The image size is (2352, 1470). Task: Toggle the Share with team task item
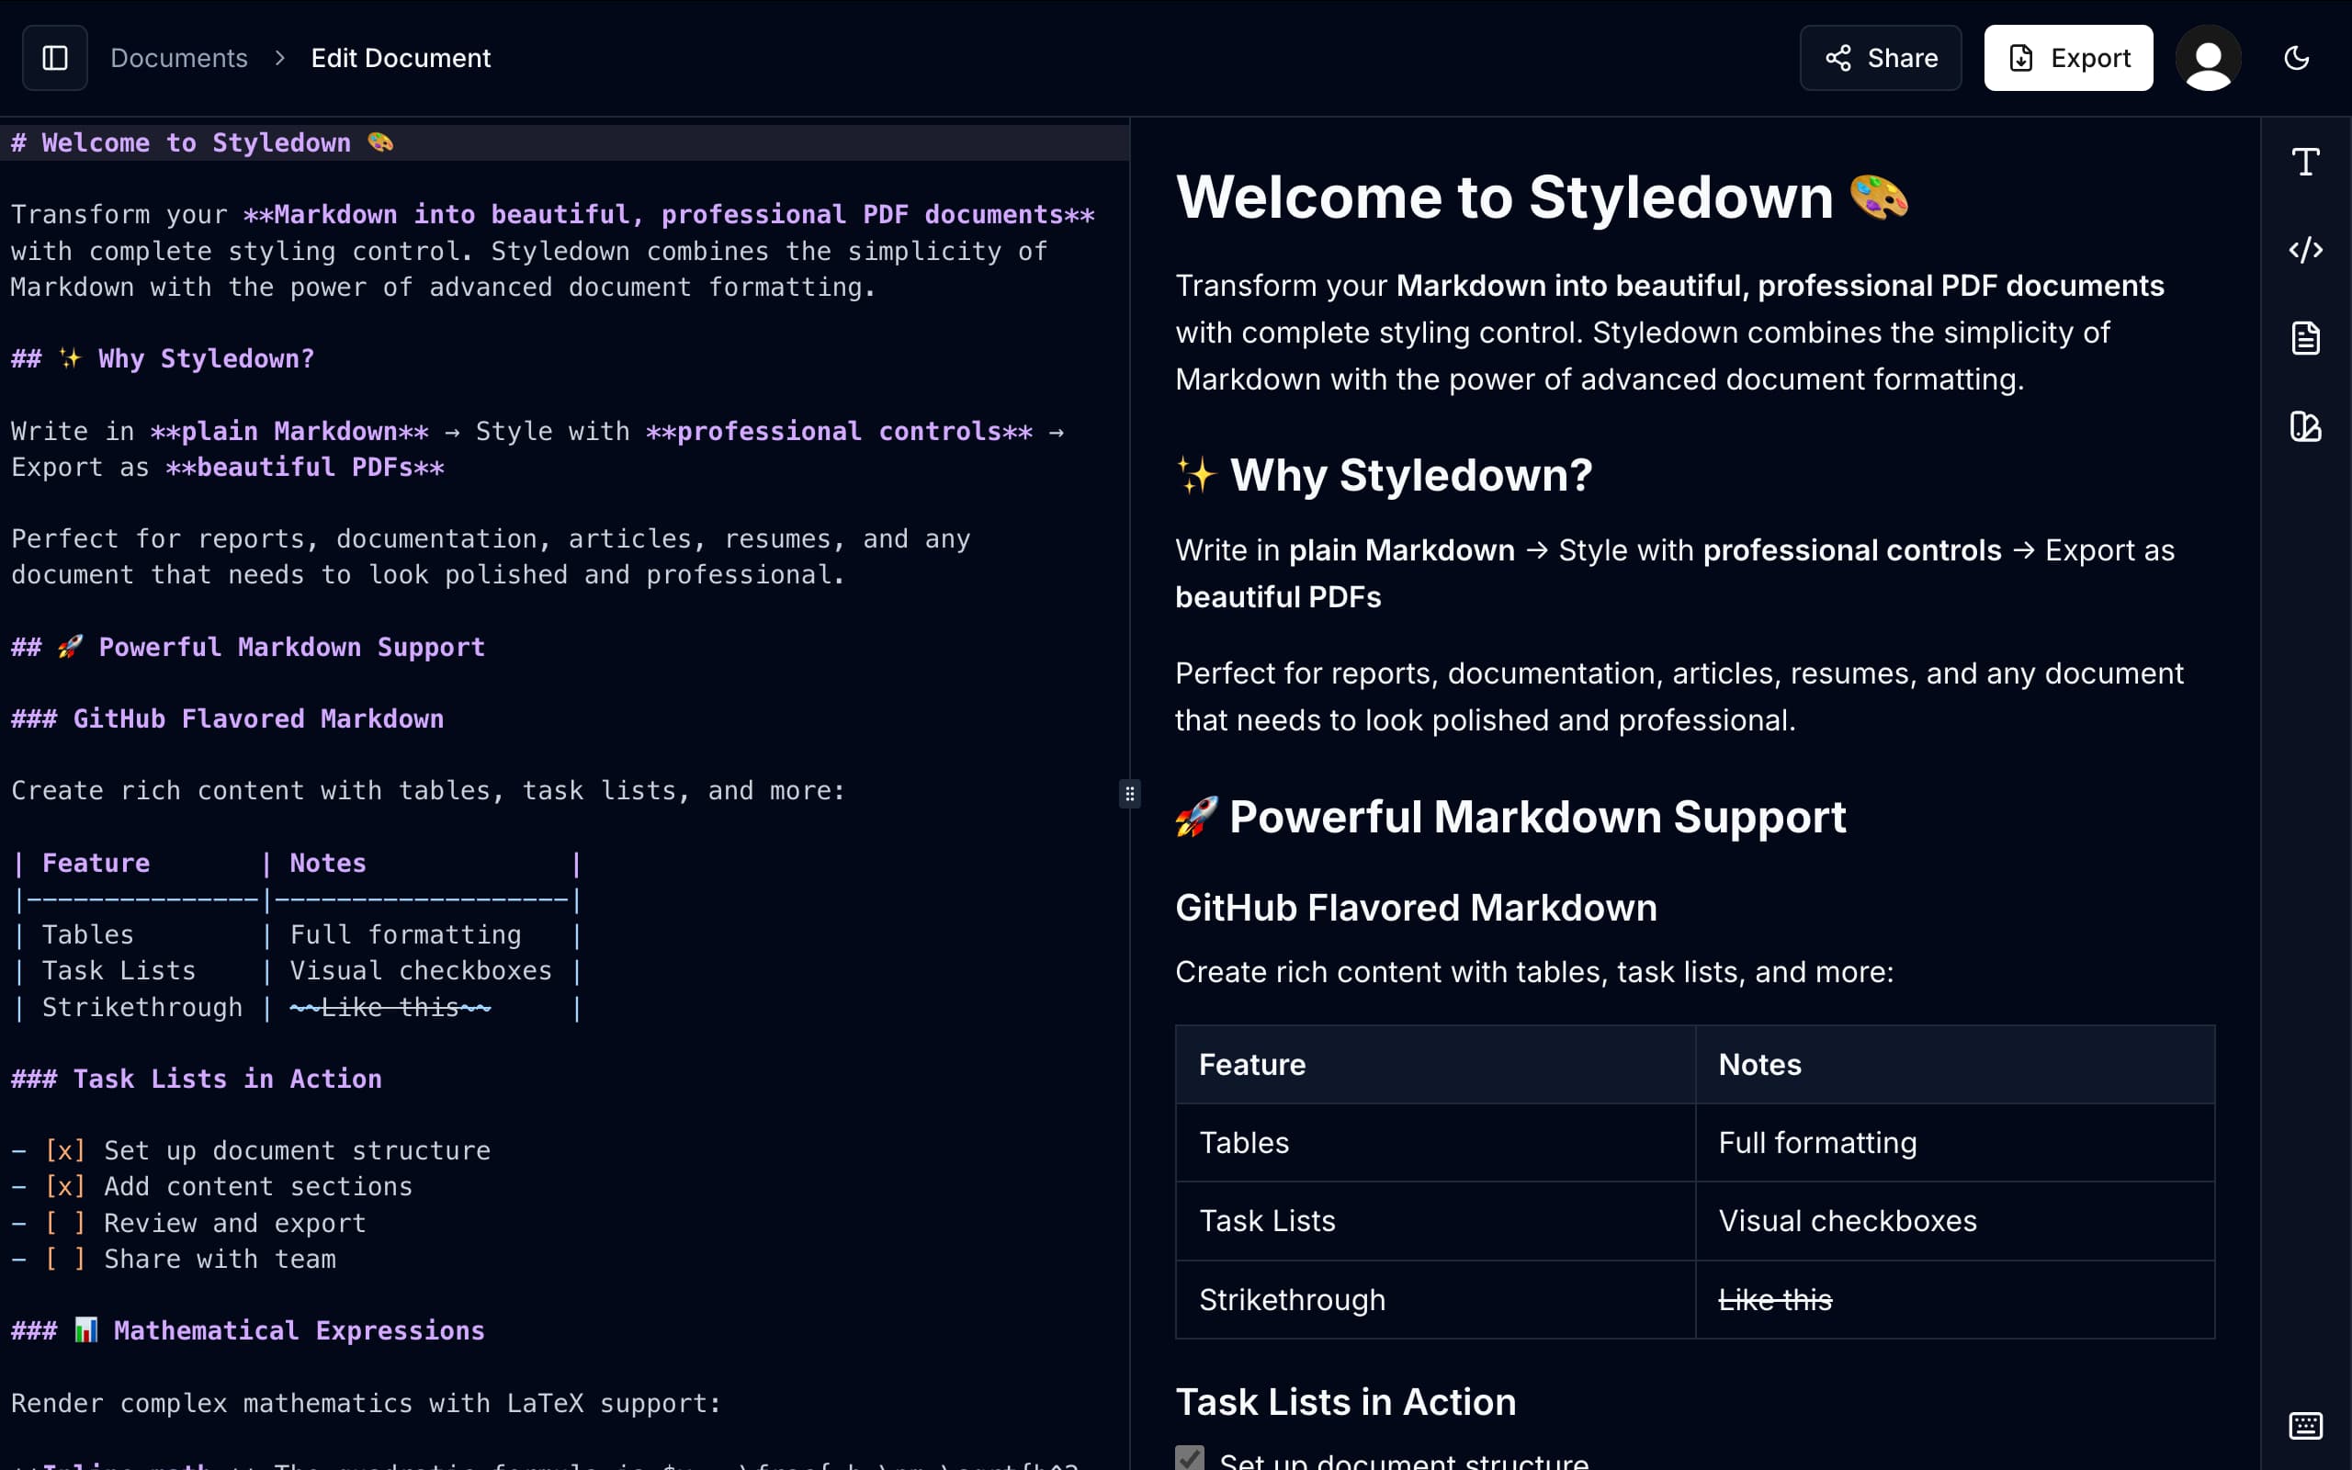pos(65,1258)
